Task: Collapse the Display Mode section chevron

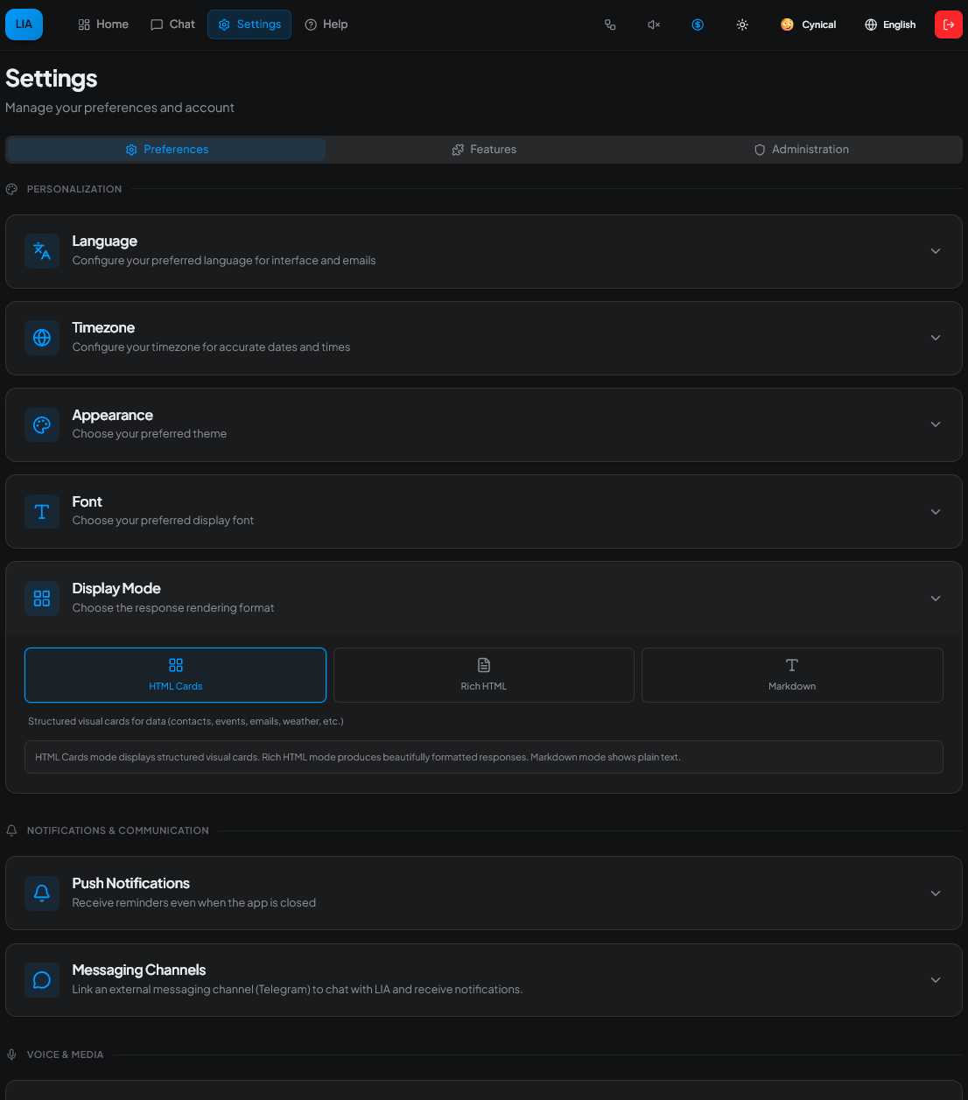Action: coord(936,599)
